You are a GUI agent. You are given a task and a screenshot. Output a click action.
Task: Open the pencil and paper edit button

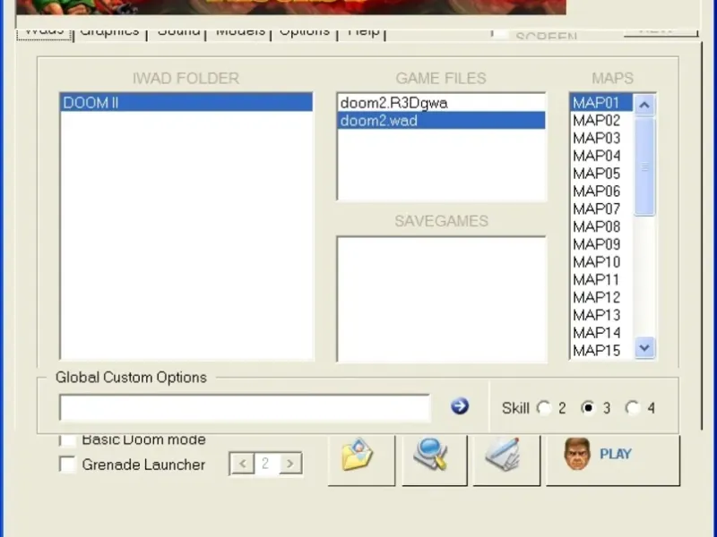506,458
